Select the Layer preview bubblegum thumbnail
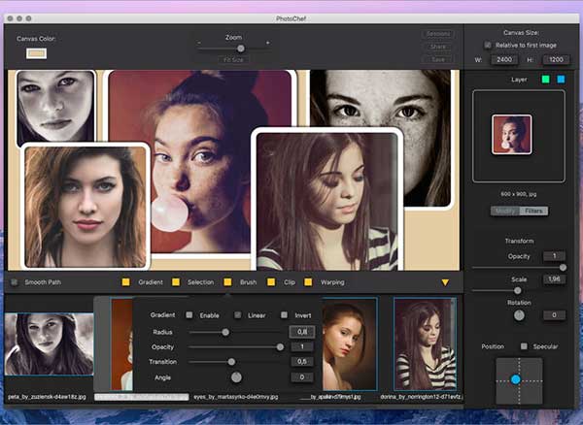583x425 pixels. 512,134
